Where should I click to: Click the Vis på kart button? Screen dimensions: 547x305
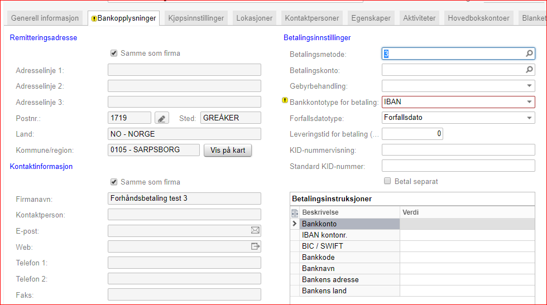pos(228,150)
